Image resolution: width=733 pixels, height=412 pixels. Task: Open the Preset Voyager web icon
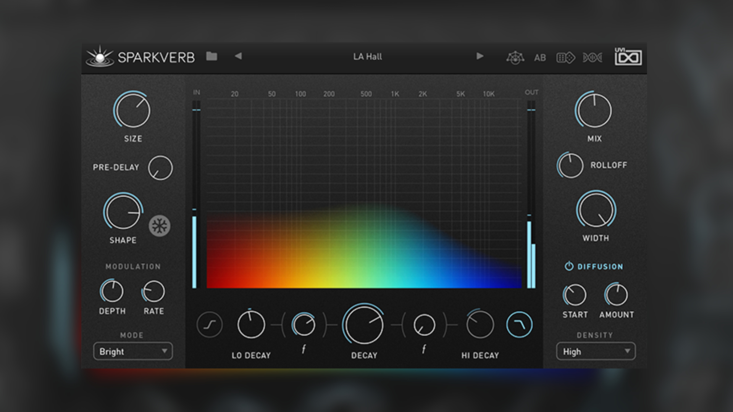pos(515,58)
